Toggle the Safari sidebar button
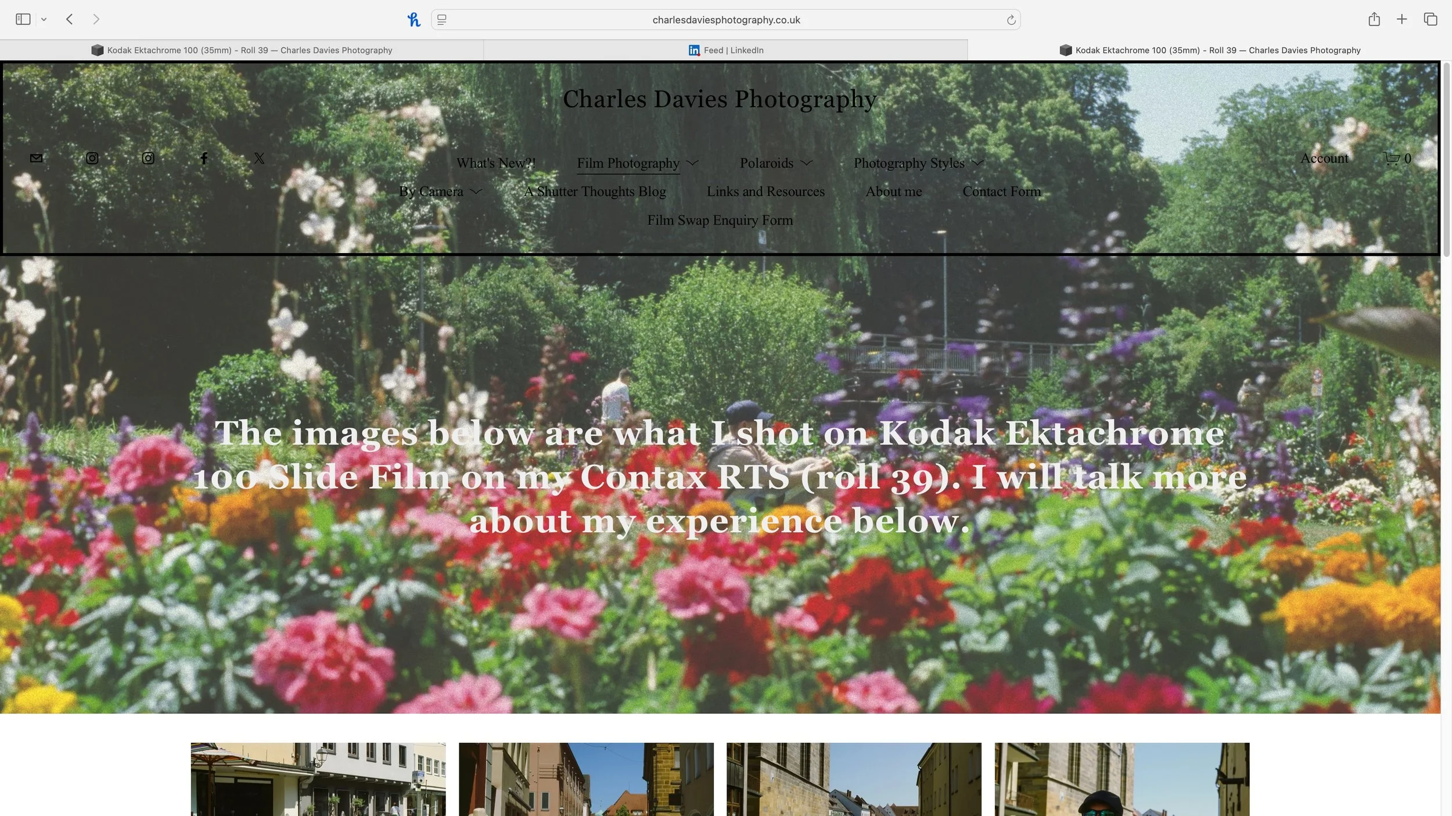Screen dimensions: 1452x816 (x=23, y=19)
